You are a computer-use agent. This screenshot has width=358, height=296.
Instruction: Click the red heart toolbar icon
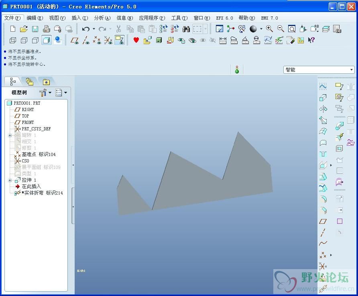pyautogui.click(x=136, y=40)
